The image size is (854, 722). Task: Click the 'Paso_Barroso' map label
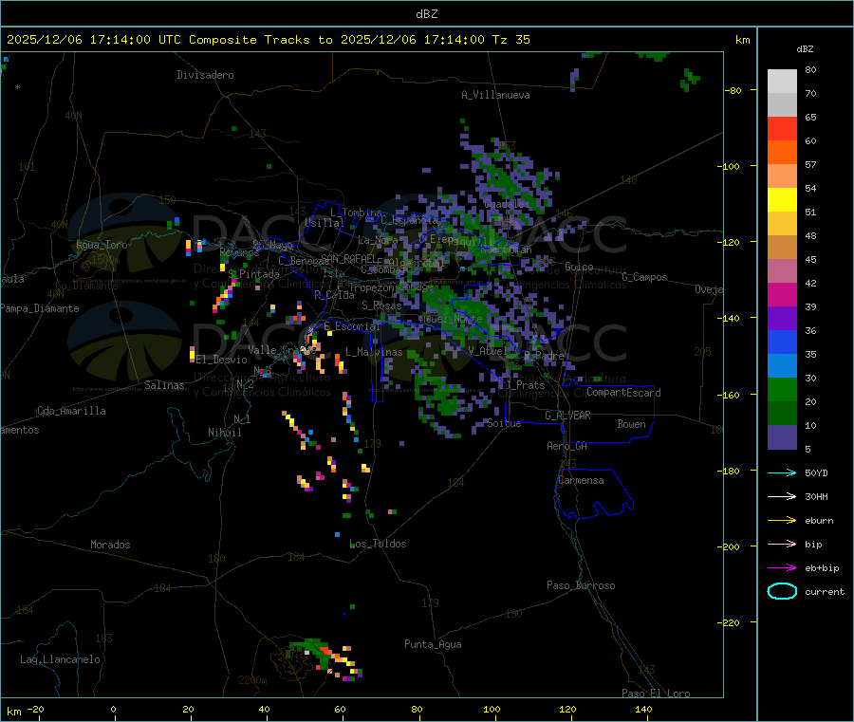(581, 585)
